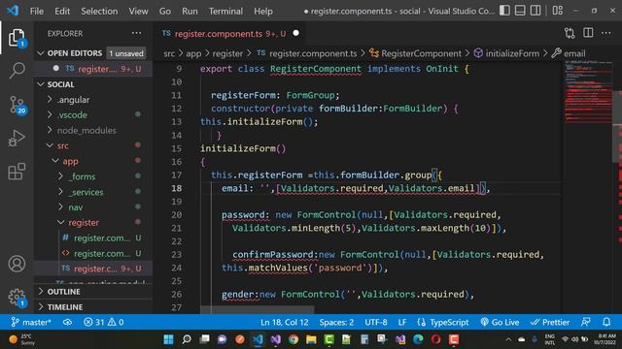Screen dimensions: 622x349
Task: Click the master branch indicator in status bar
Action: click(31, 322)
